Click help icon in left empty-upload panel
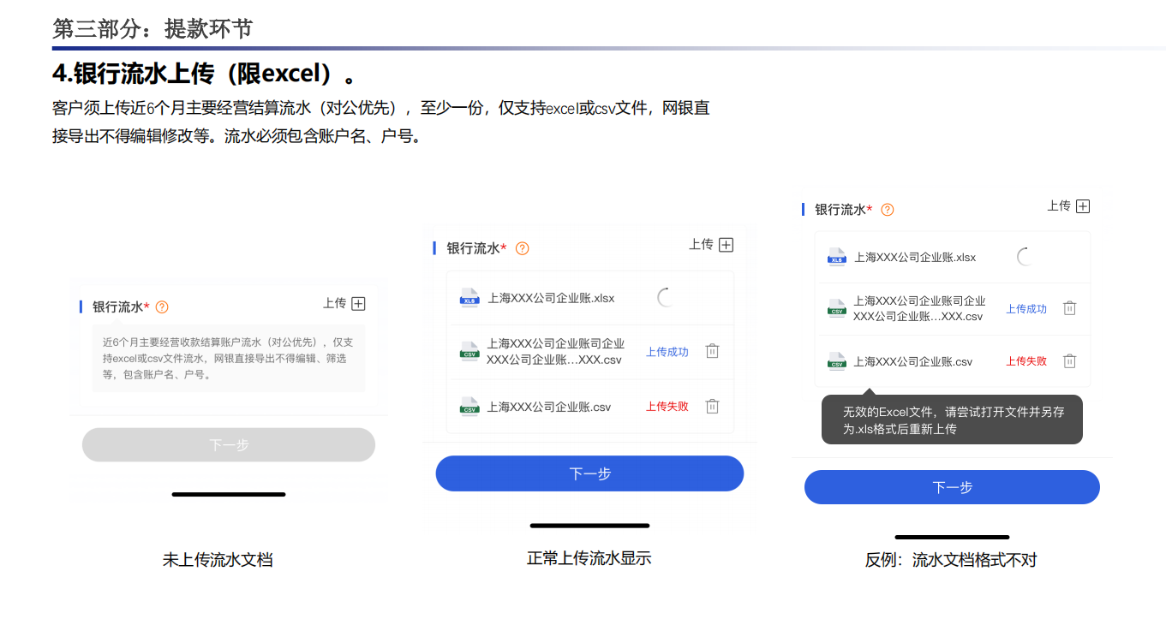 pyautogui.click(x=162, y=307)
